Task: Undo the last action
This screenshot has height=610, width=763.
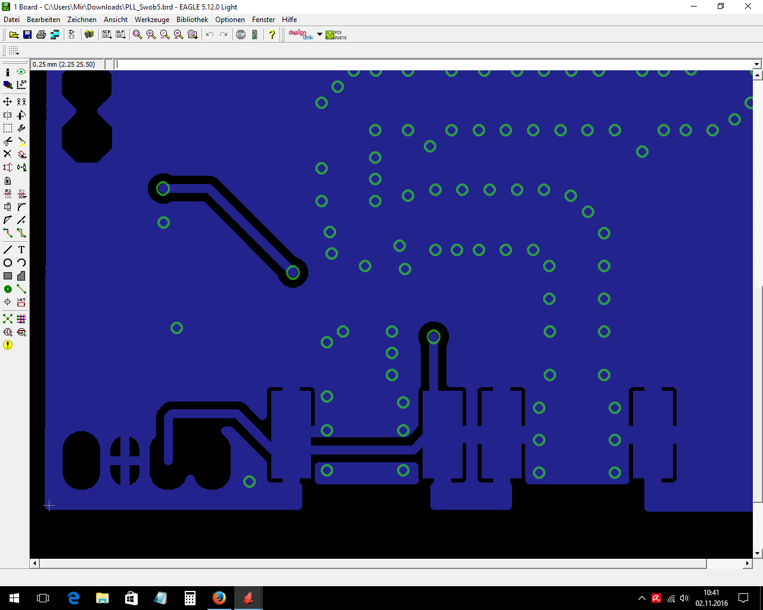Action: tap(210, 35)
